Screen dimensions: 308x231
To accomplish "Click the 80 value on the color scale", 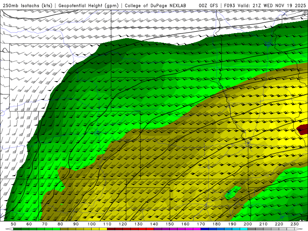I will 60,224.
